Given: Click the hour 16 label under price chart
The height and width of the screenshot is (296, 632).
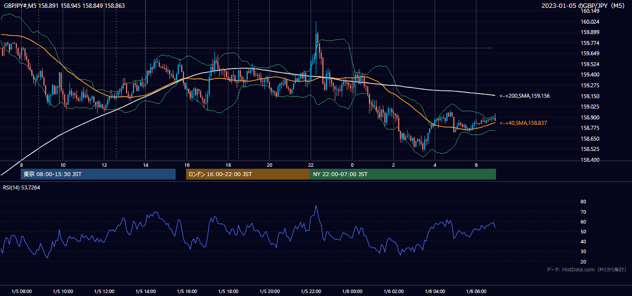Looking at the screenshot, I should click(187, 165).
